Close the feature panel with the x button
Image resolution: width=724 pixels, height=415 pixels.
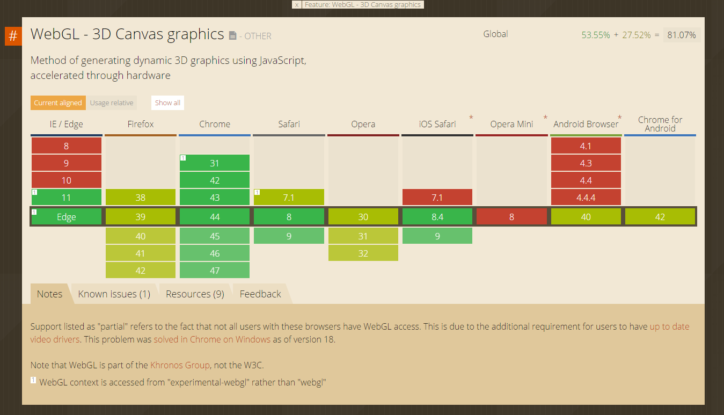tap(297, 4)
